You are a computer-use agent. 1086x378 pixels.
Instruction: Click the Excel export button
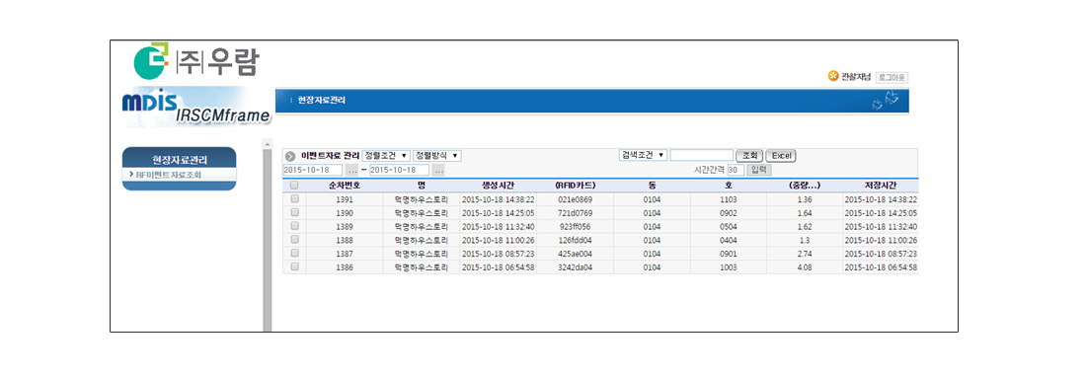[x=781, y=156]
